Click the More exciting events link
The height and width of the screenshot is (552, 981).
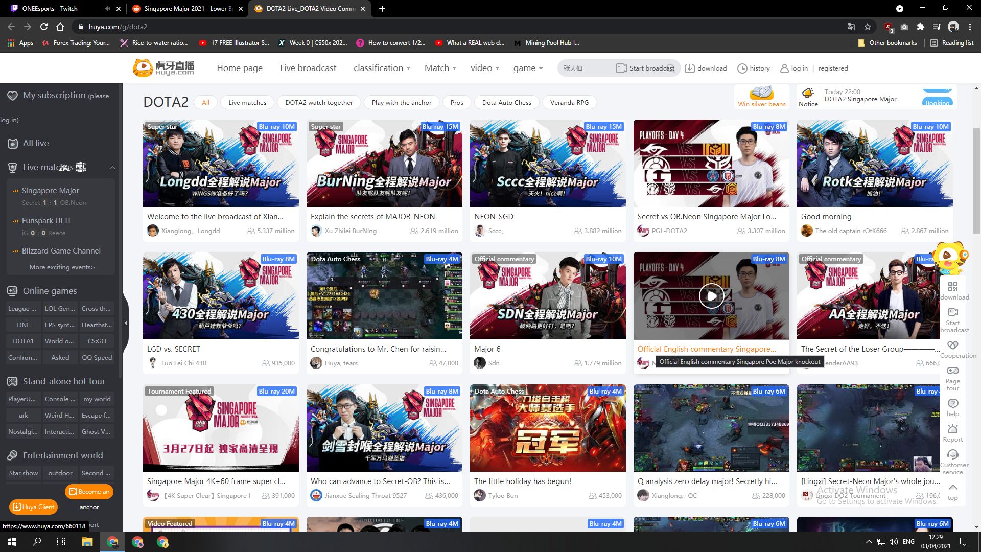coord(61,267)
